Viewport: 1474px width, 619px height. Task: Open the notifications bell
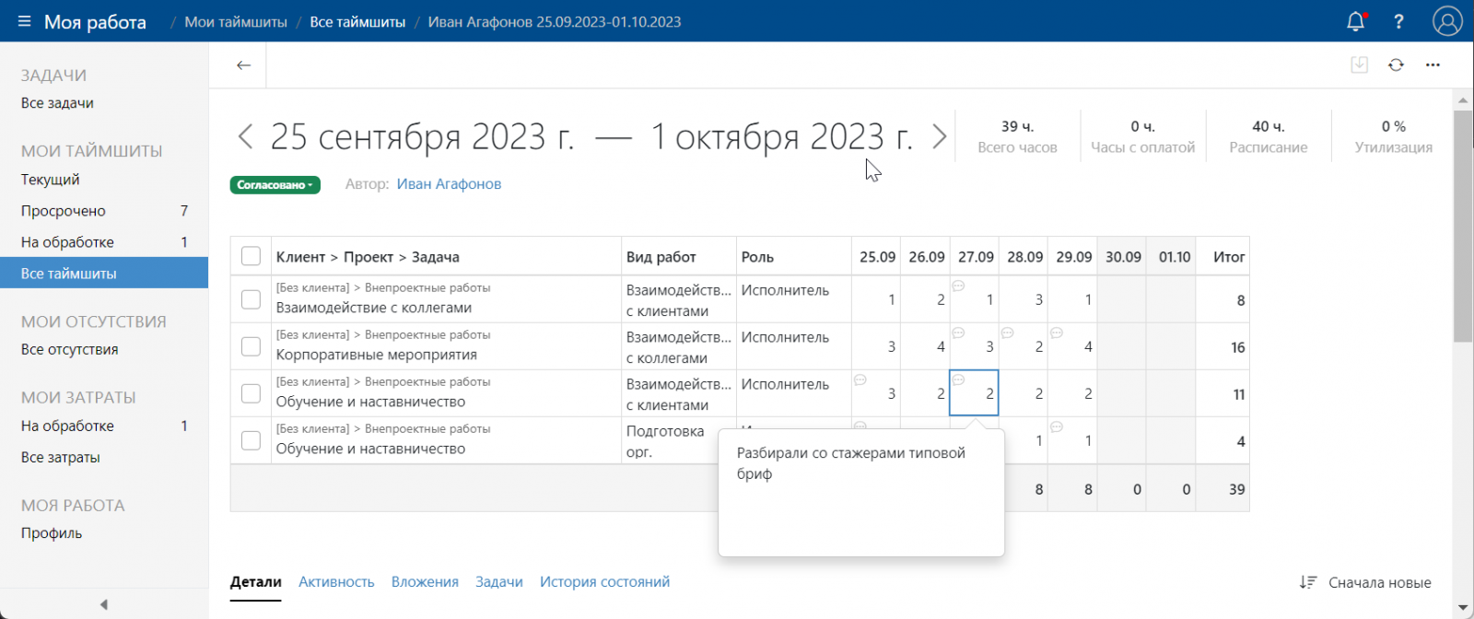tap(1355, 21)
